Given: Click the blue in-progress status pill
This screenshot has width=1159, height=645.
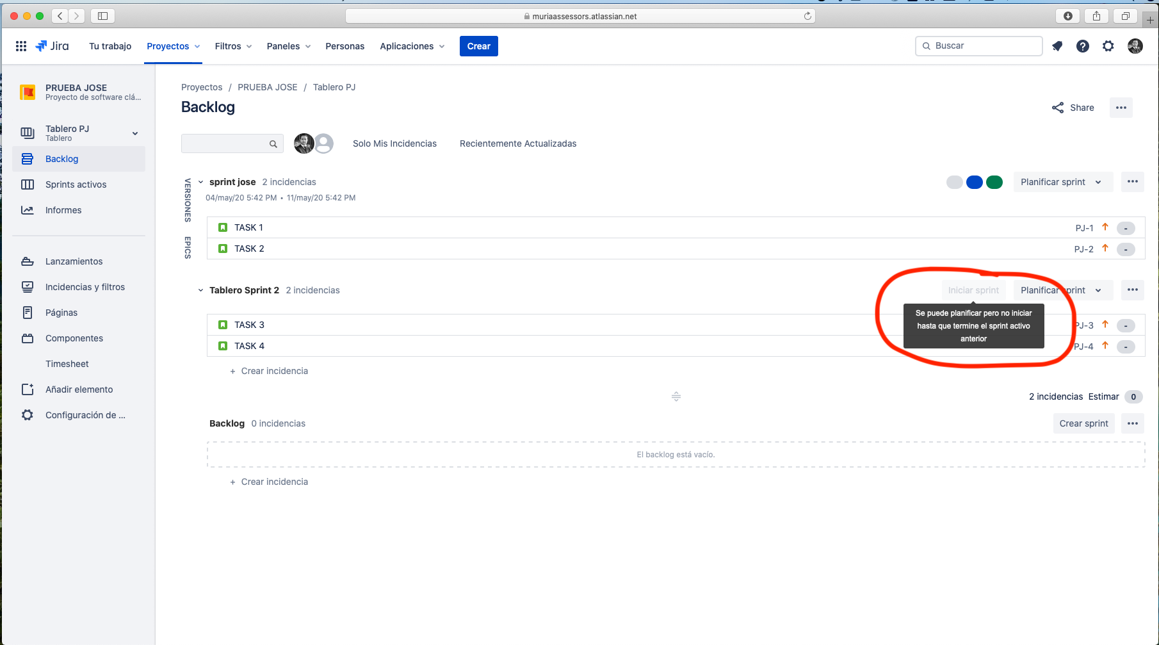Looking at the screenshot, I should coord(975,182).
